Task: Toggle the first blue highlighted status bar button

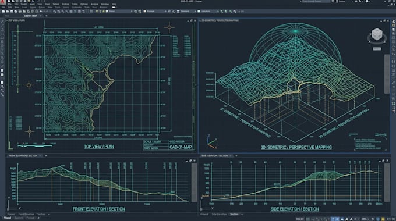Action: point(333,219)
